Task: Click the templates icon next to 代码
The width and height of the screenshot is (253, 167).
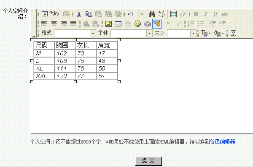Action: coord(67,14)
